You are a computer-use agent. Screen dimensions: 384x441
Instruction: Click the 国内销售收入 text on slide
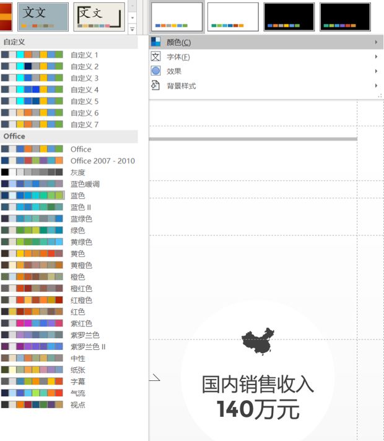click(x=258, y=384)
